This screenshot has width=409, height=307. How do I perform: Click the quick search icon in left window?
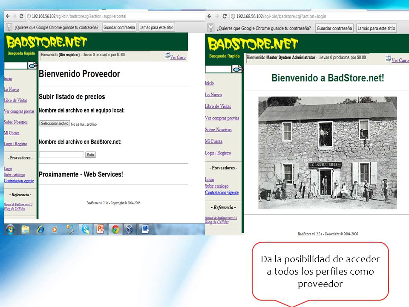pos(33,65)
